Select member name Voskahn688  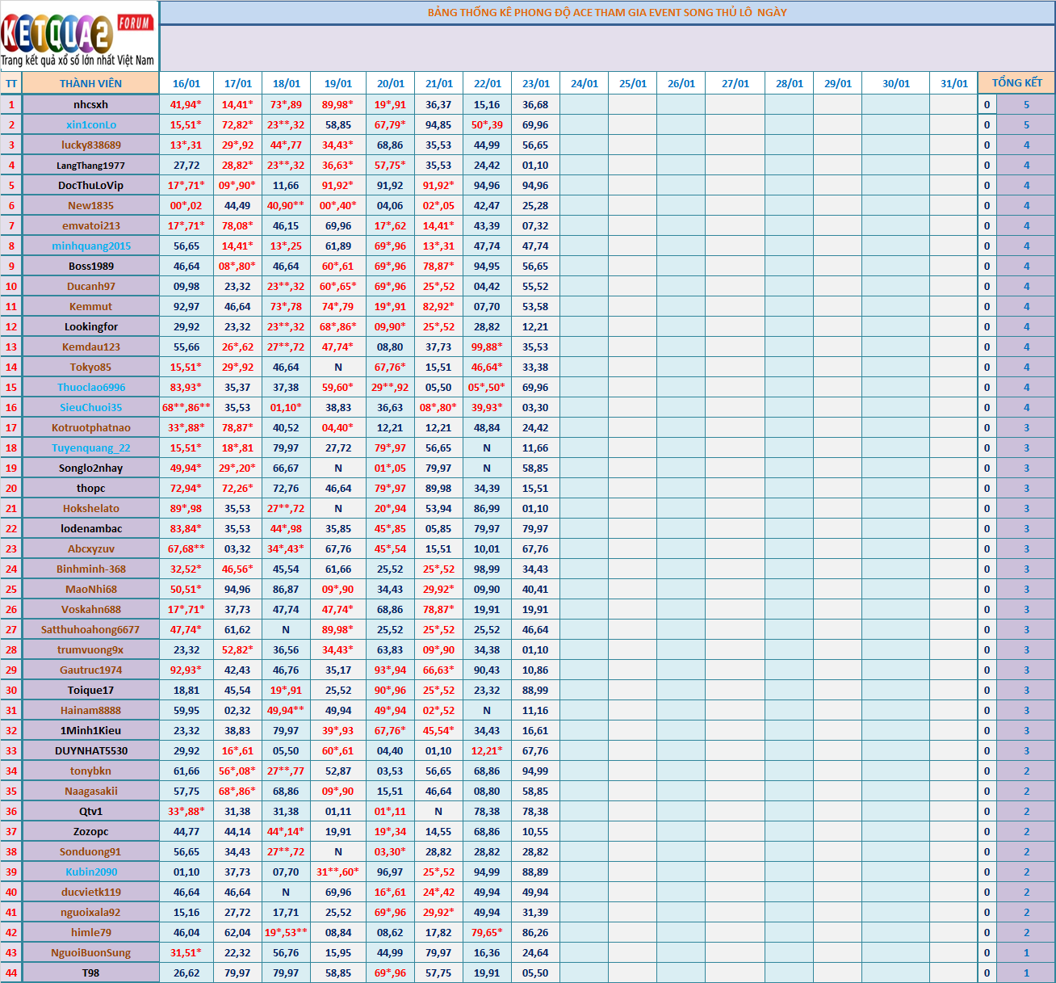click(90, 609)
